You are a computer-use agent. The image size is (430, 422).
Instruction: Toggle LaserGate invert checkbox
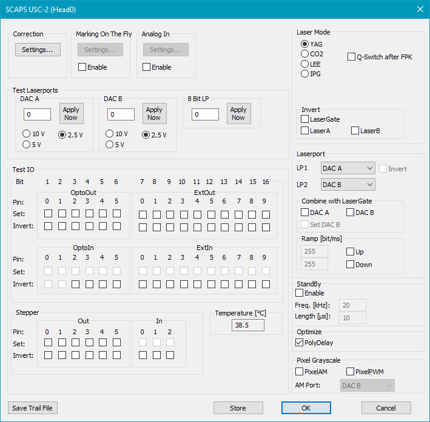click(x=305, y=120)
